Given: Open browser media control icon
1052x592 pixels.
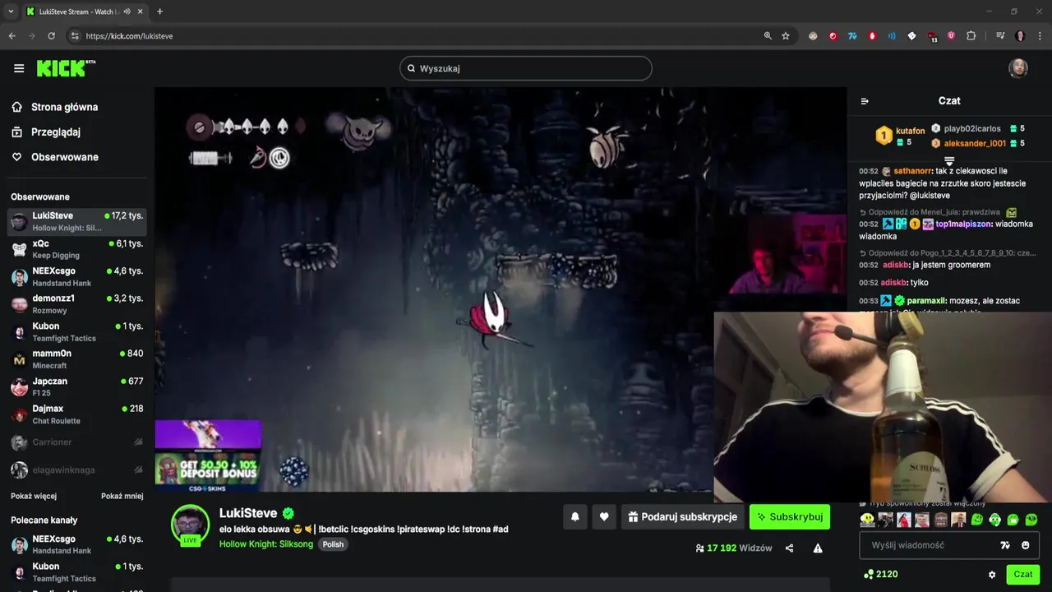Looking at the screenshot, I should pyautogui.click(x=1000, y=36).
